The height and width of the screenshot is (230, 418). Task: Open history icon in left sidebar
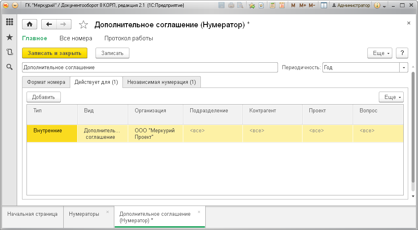[10, 52]
